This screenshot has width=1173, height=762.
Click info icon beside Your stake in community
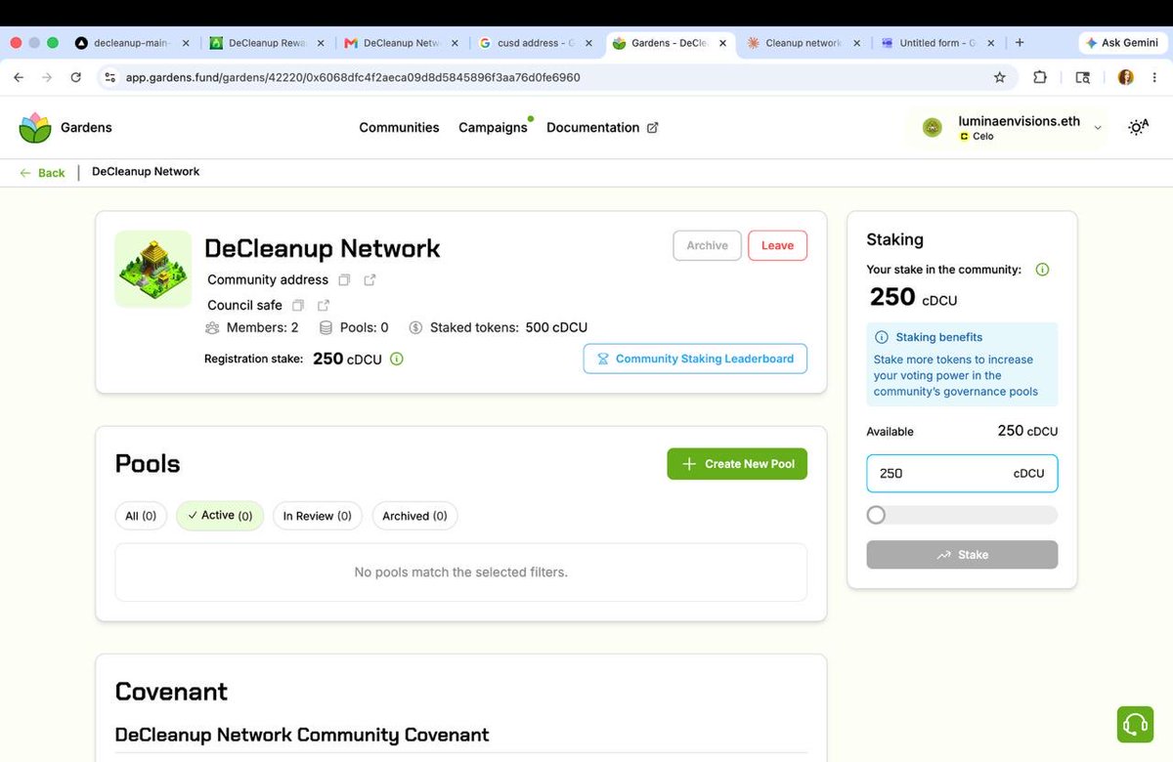[x=1042, y=270]
